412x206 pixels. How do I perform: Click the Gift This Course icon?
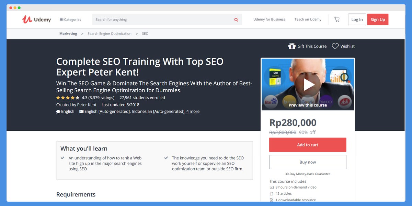pos(292,46)
